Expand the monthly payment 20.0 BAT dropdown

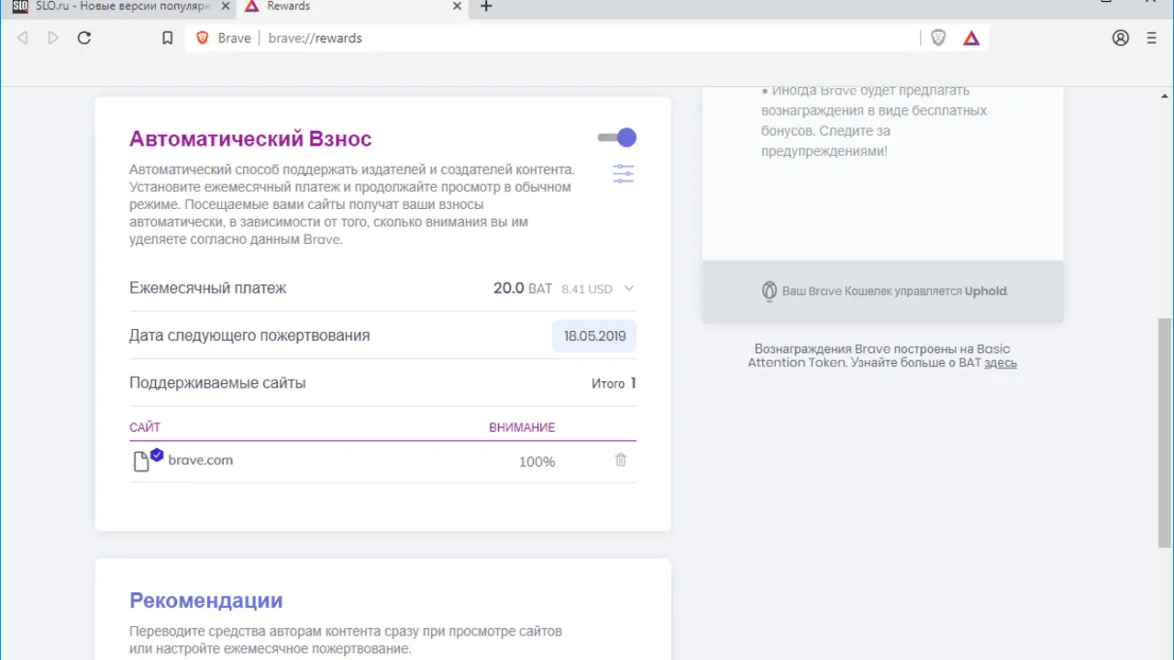[x=629, y=289]
